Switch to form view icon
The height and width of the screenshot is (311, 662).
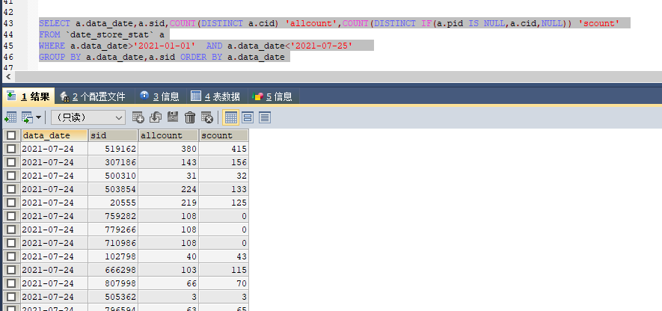(248, 117)
